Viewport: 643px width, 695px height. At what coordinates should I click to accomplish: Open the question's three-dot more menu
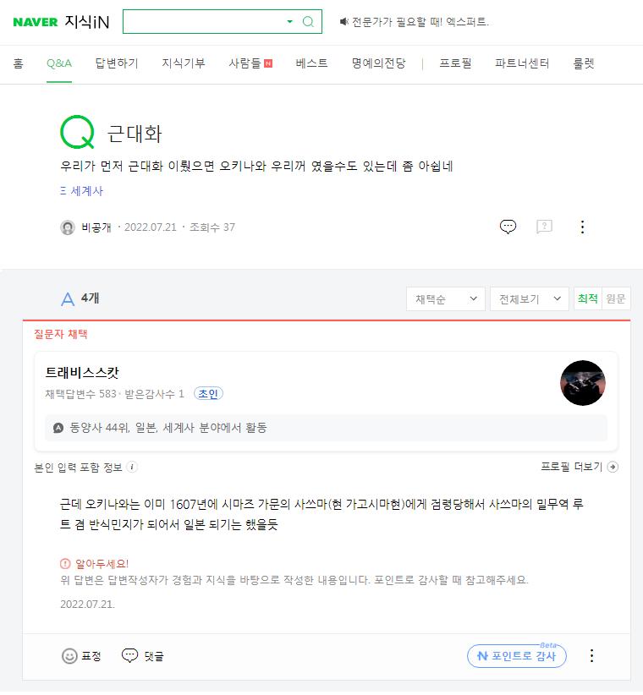[582, 227]
